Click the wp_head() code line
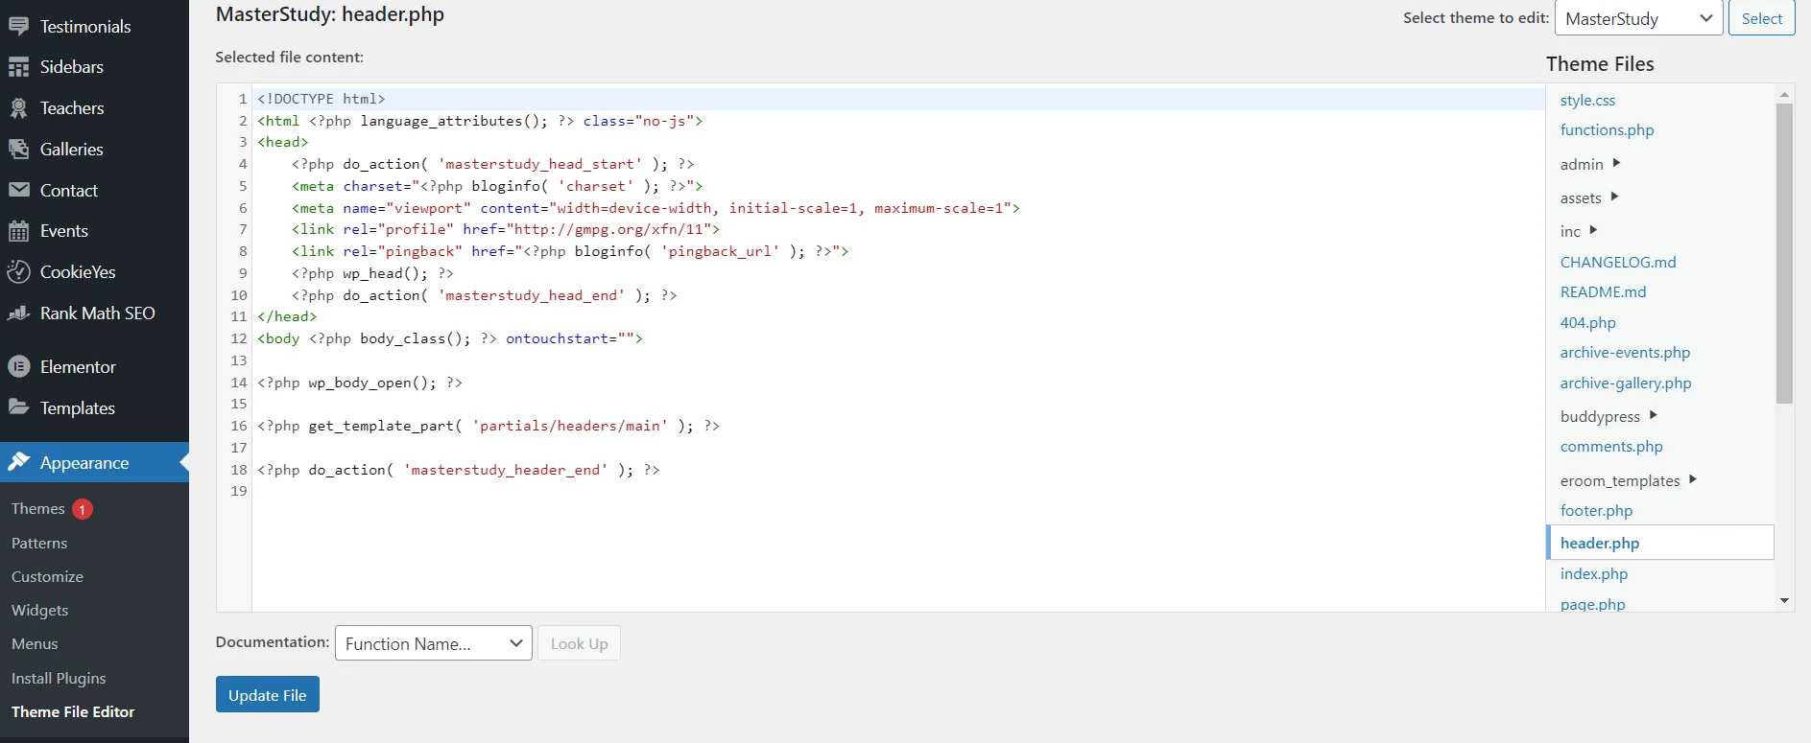 [x=372, y=273]
